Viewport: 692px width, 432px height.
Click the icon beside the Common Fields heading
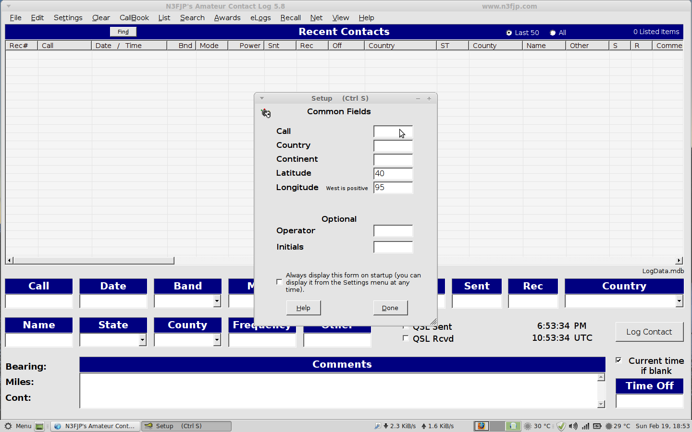pos(266,113)
